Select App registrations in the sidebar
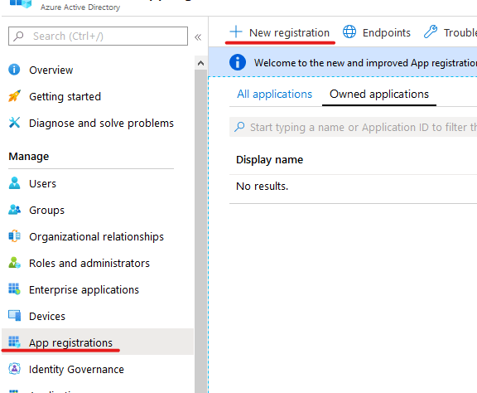Image resolution: width=477 pixels, height=393 pixels. pyautogui.click(x=98, y=342)
